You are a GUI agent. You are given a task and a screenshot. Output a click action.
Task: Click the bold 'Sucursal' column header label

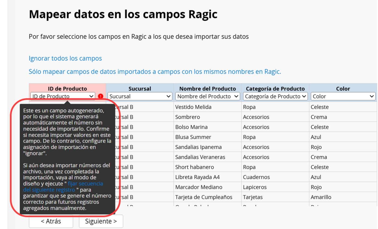[x=140, y=89]
